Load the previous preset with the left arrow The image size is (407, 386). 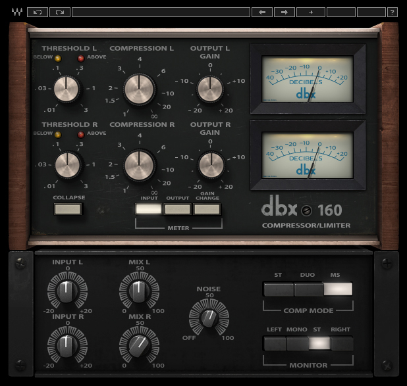262,12
